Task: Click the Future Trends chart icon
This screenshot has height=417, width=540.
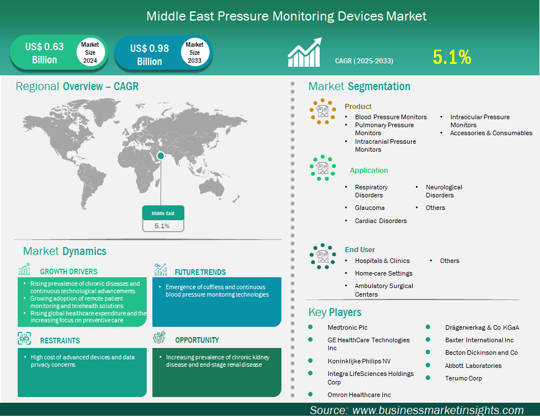Action: pos(160,269)
